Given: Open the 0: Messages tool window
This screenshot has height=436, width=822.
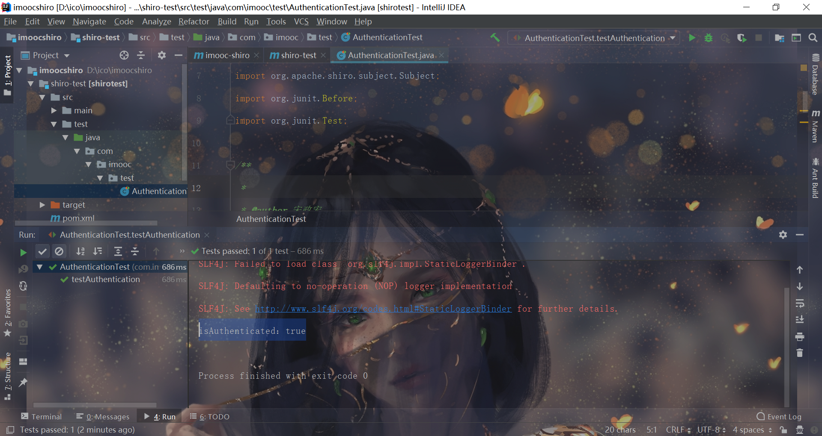Looking at the screenshot, I should (x=103, y=417).
